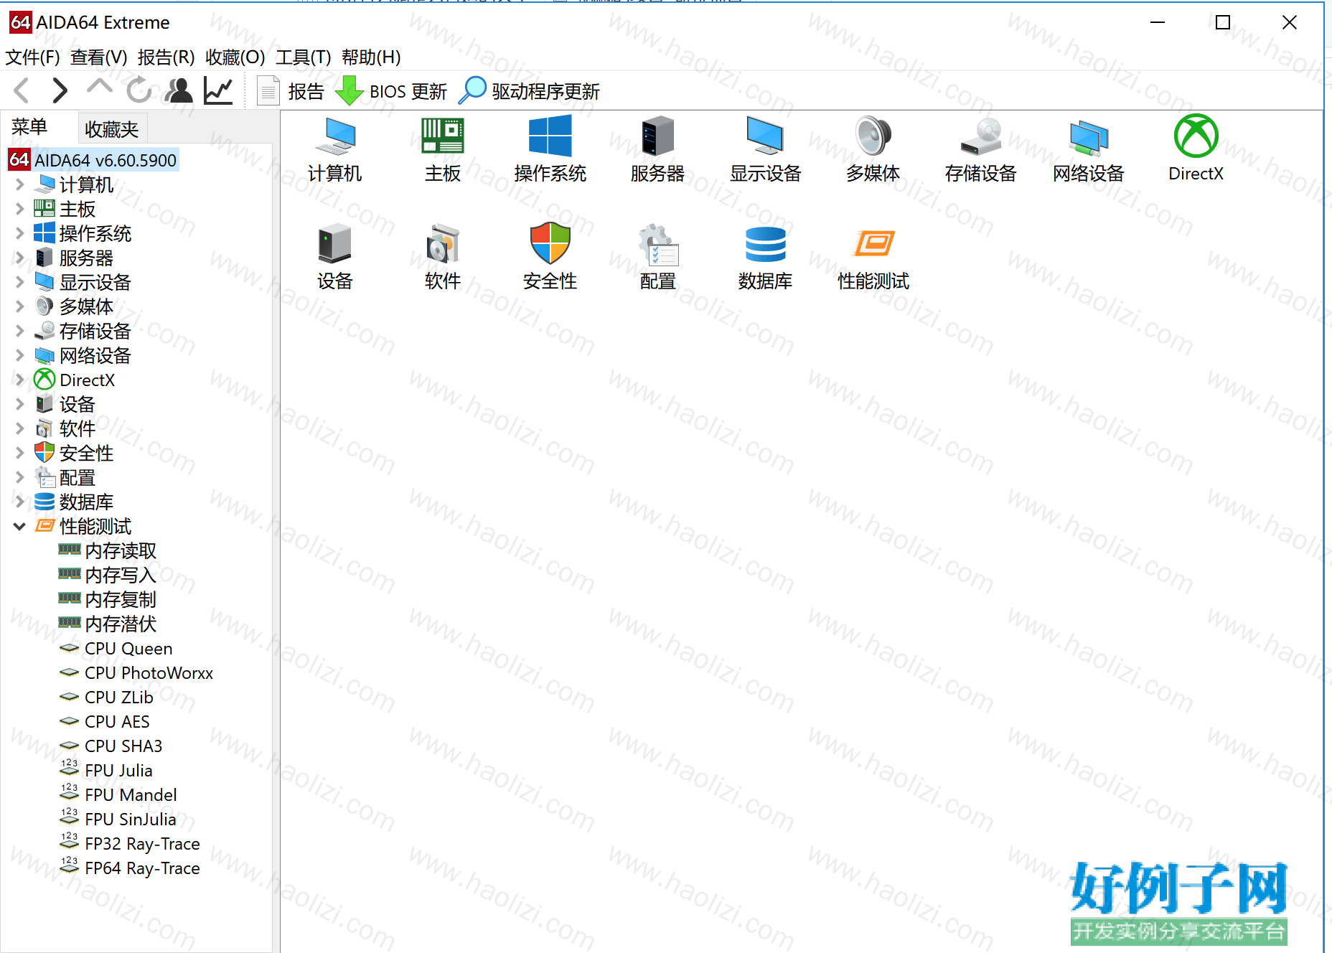Screen dimensions: 1332x953
Task: Click the user silhouette toolbar icon
Action: (179, 90)
